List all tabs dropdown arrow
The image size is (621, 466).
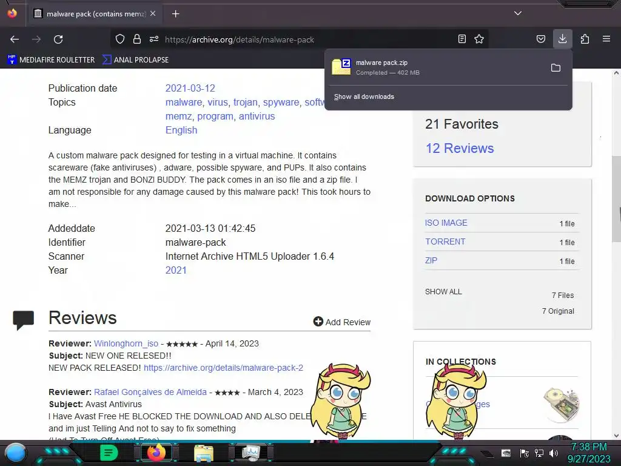pos(518,13)
